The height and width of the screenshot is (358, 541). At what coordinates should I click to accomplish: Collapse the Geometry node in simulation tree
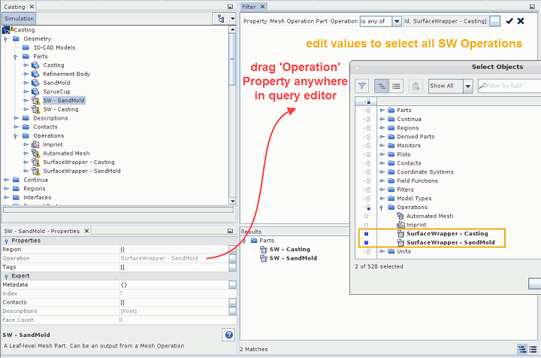coord(6,39)
